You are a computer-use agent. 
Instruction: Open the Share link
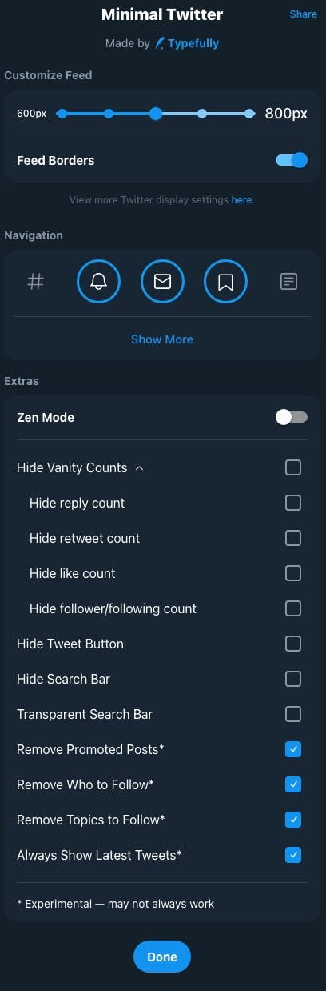click(x=304, y=14)
